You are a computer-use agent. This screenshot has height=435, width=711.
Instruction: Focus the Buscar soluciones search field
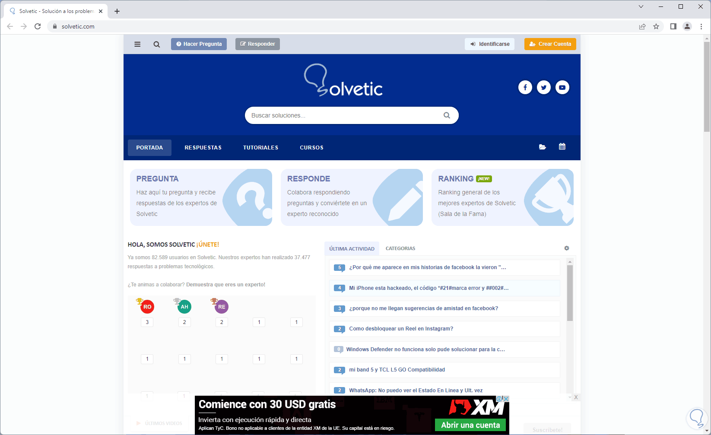click(352, 115)
